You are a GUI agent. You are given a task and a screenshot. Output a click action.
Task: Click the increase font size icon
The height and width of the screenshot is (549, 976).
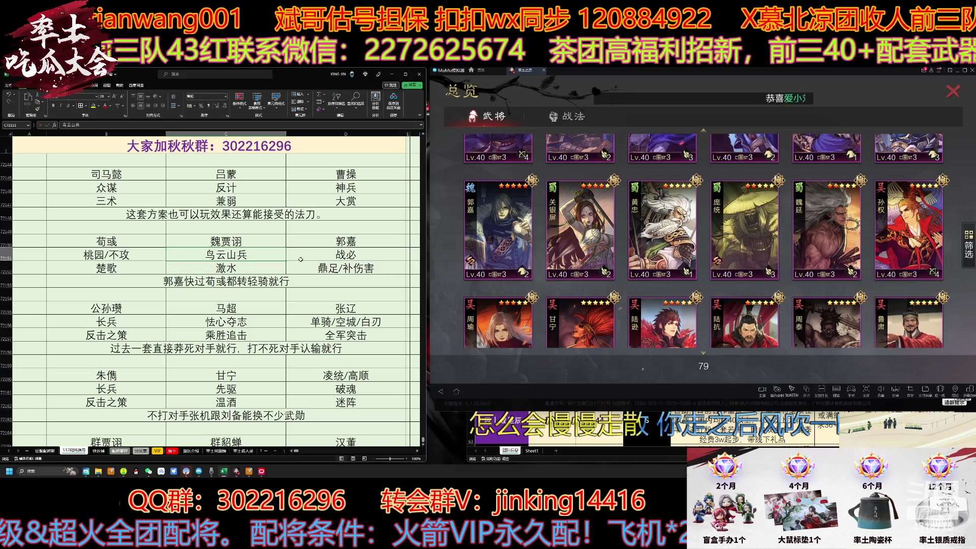click(114, 96)
